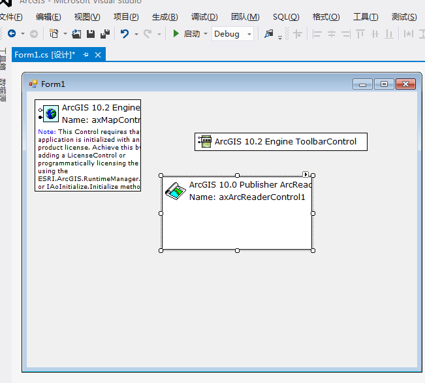The image size is (425, 383).
Task: Select the Form1 title bar
Action: click(222, 84)
